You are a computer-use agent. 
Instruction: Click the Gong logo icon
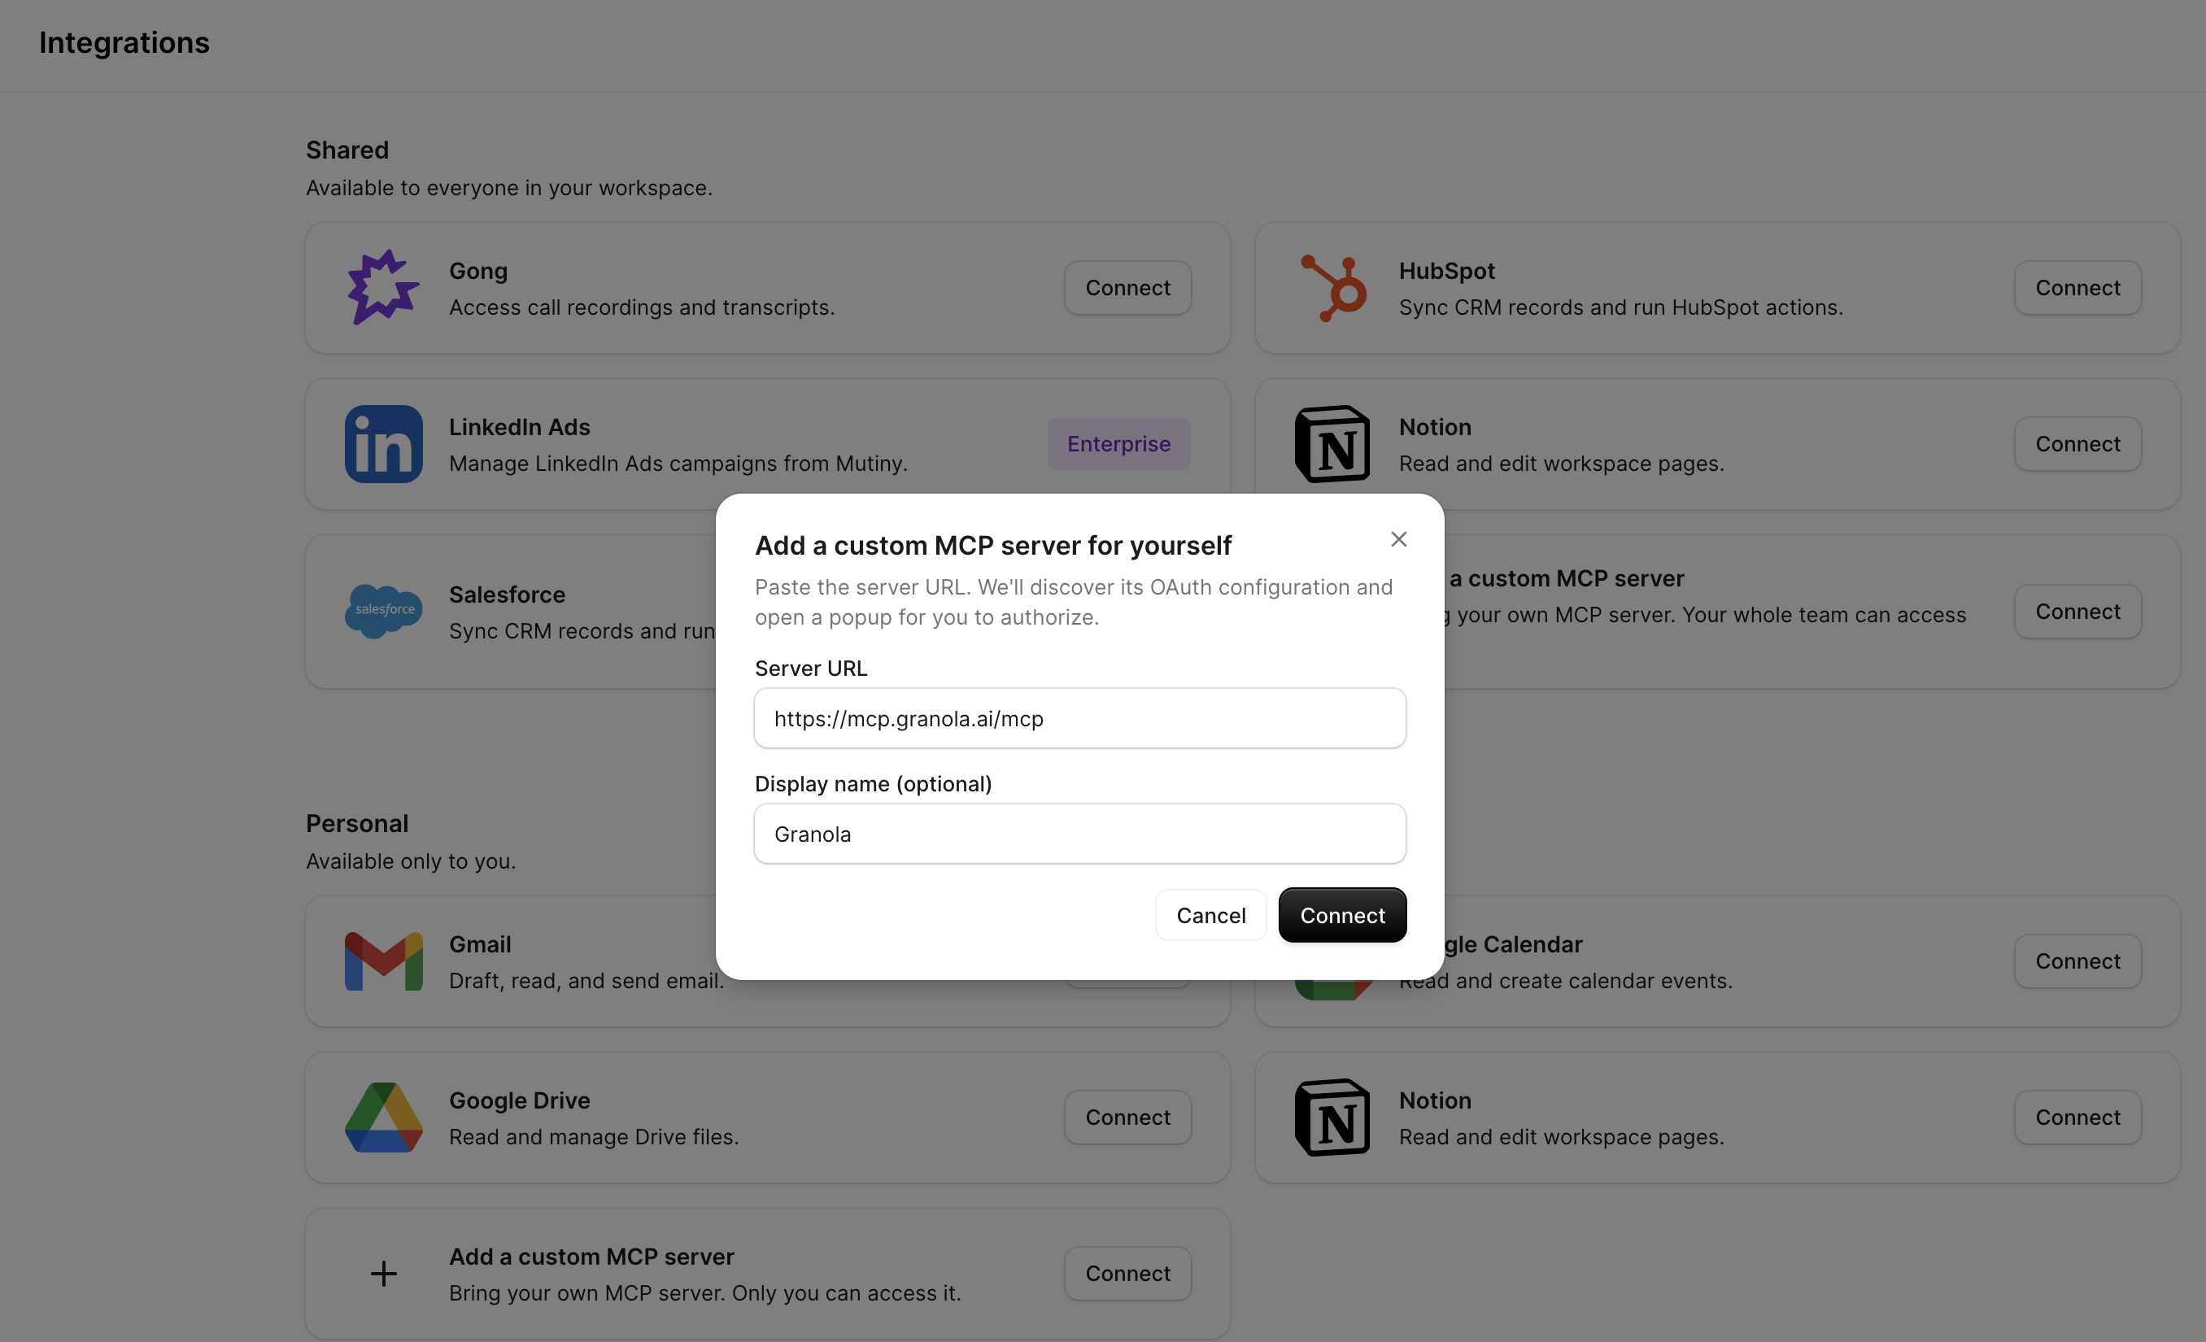tap(383, 287)
